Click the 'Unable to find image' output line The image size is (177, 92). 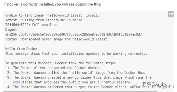tap(52, 15)
